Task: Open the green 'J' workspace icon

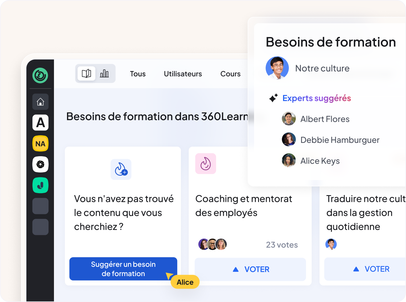Action: tap(40, 185)
